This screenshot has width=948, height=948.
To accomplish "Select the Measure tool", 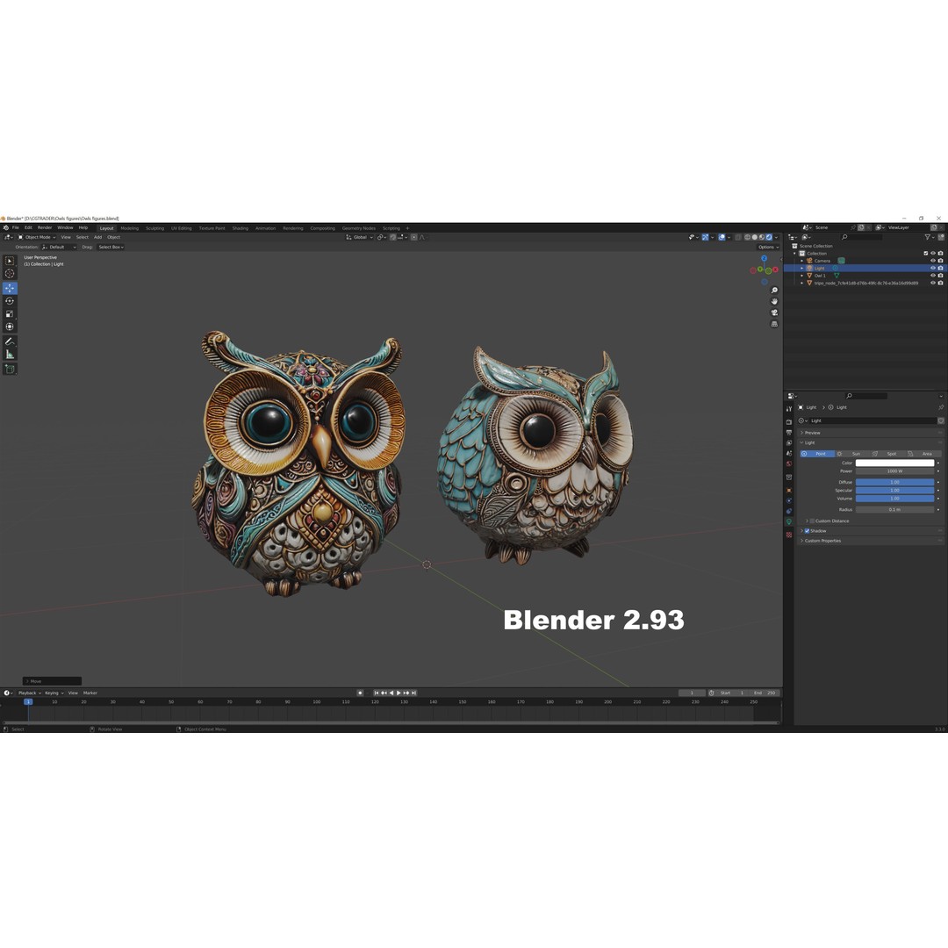I will (x=10, y=355).
